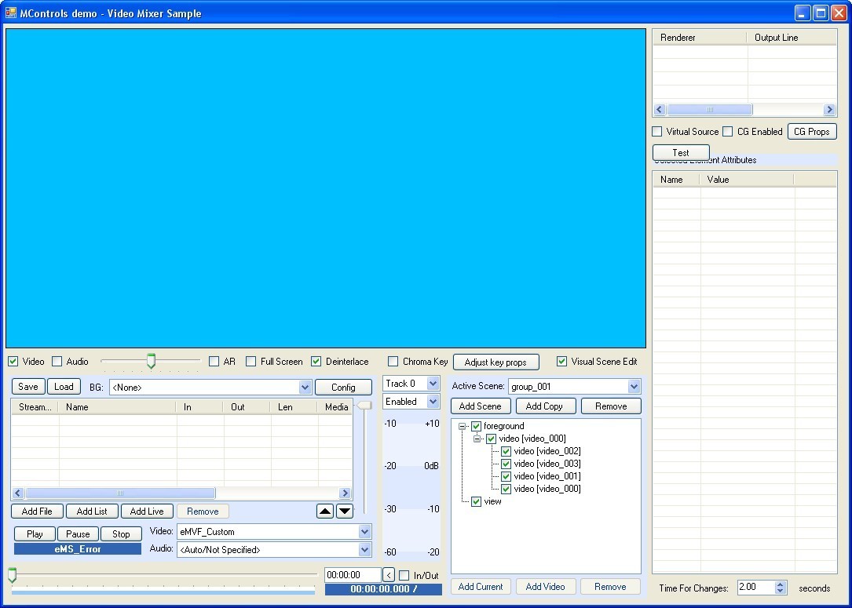Uncheck video [video_002] in the scene tree

[x=506, y=451]
